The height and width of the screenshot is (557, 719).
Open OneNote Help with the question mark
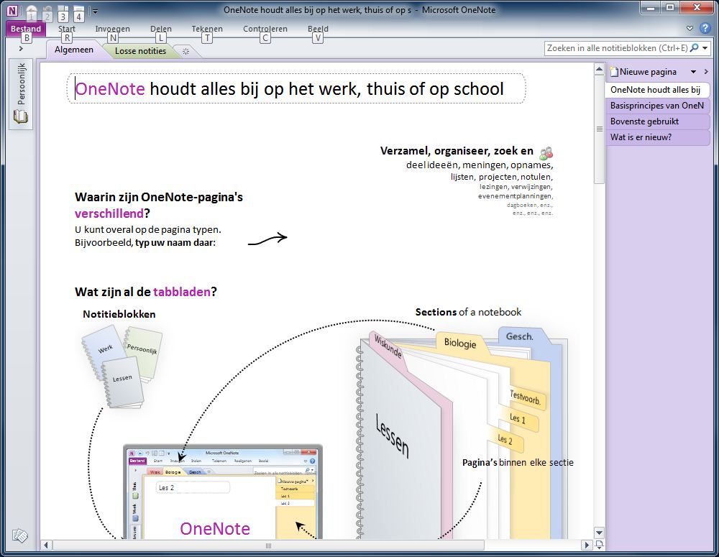pyautogui.click(x=705, y=29)
